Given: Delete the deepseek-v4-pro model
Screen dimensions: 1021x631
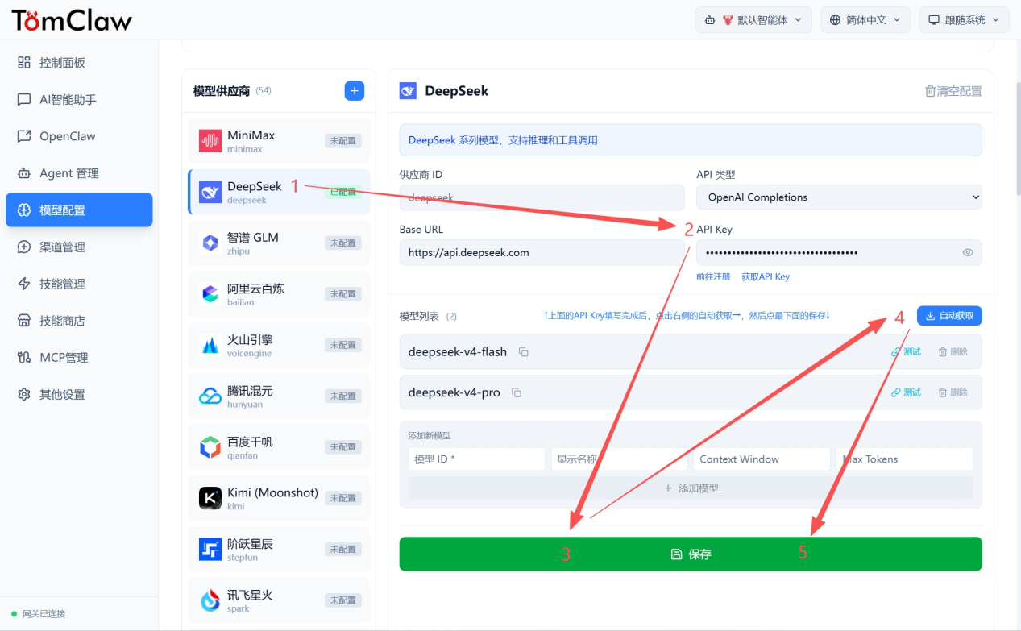Looking at the screenshot, I should 953,392.
